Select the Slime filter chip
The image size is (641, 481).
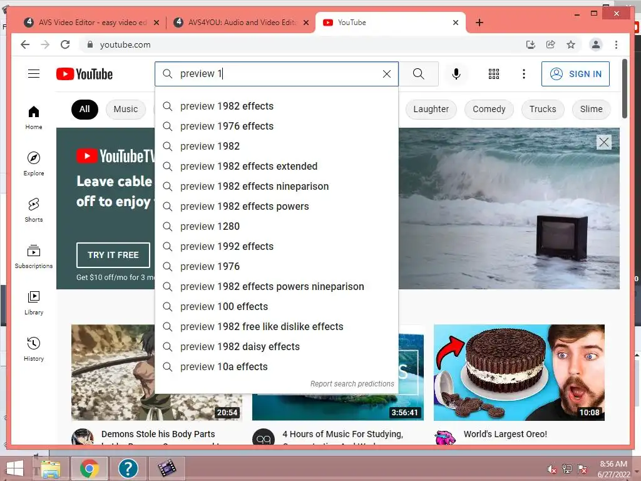tap(591, 109)
